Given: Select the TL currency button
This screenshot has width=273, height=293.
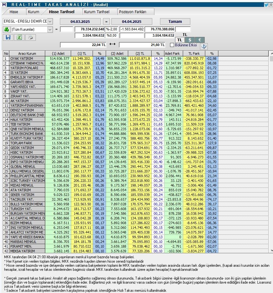Looking at the screenshot, I should pos(180,40).
